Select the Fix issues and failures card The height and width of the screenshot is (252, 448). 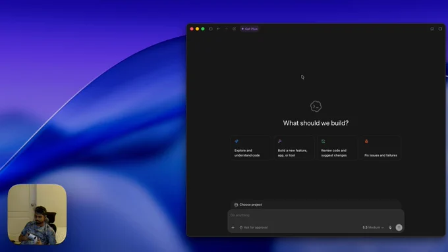[x=381, y=148]
